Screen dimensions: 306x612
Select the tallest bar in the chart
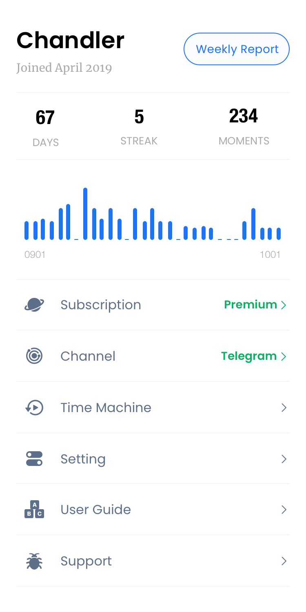pos(85,213)
